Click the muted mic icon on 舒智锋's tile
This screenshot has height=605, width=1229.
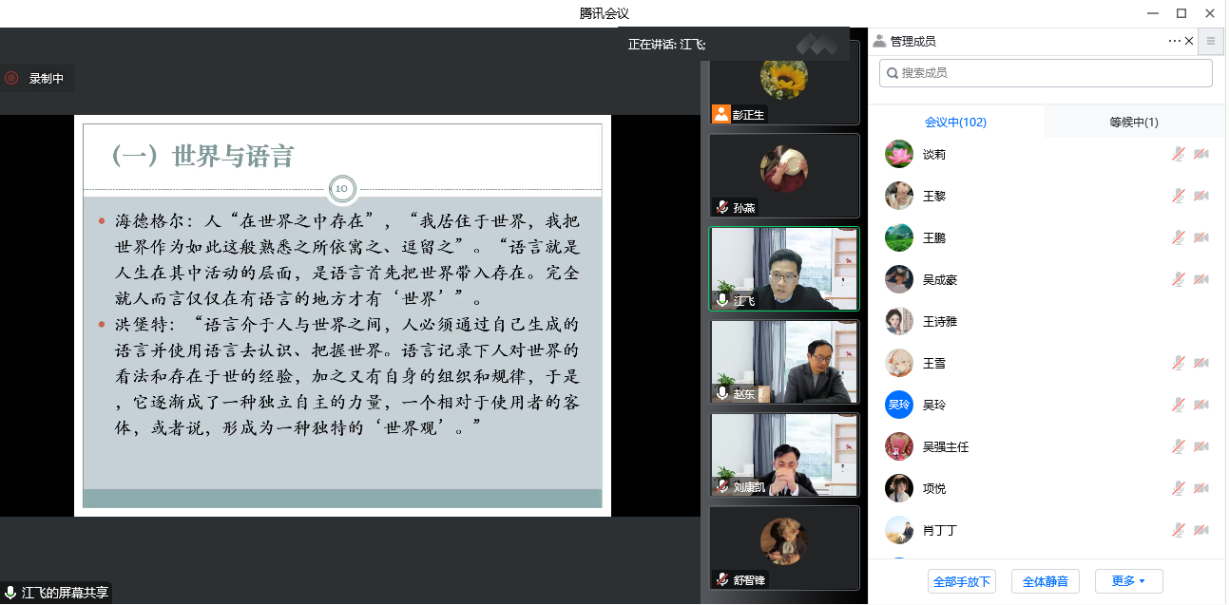click(x=722, y=579)
